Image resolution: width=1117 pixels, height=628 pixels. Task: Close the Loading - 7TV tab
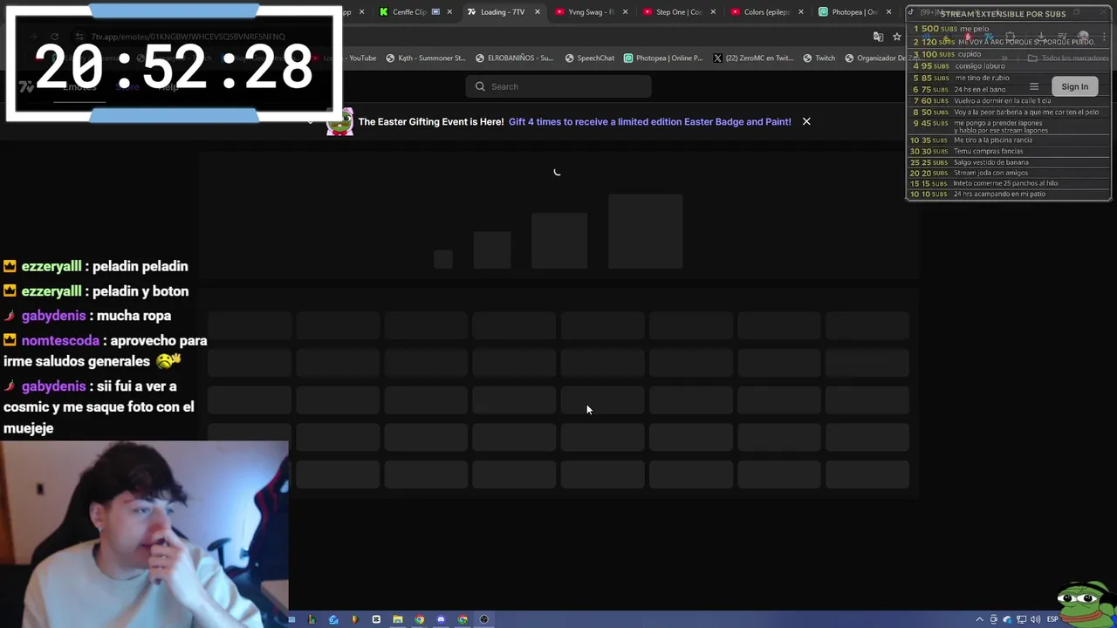click(x=537, y=12)
